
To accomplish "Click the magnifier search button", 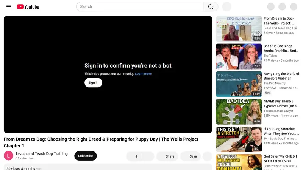I will tap(211, 7).
